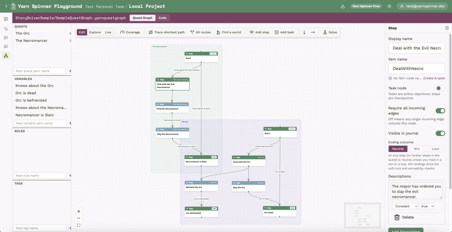This screenshot has height=232, width=452.
Task: Open the Local Project breadcrumb
Action: click(147, 6)
